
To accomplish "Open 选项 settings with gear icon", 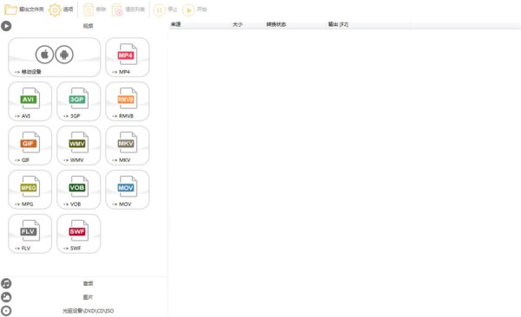I will 61,10.
